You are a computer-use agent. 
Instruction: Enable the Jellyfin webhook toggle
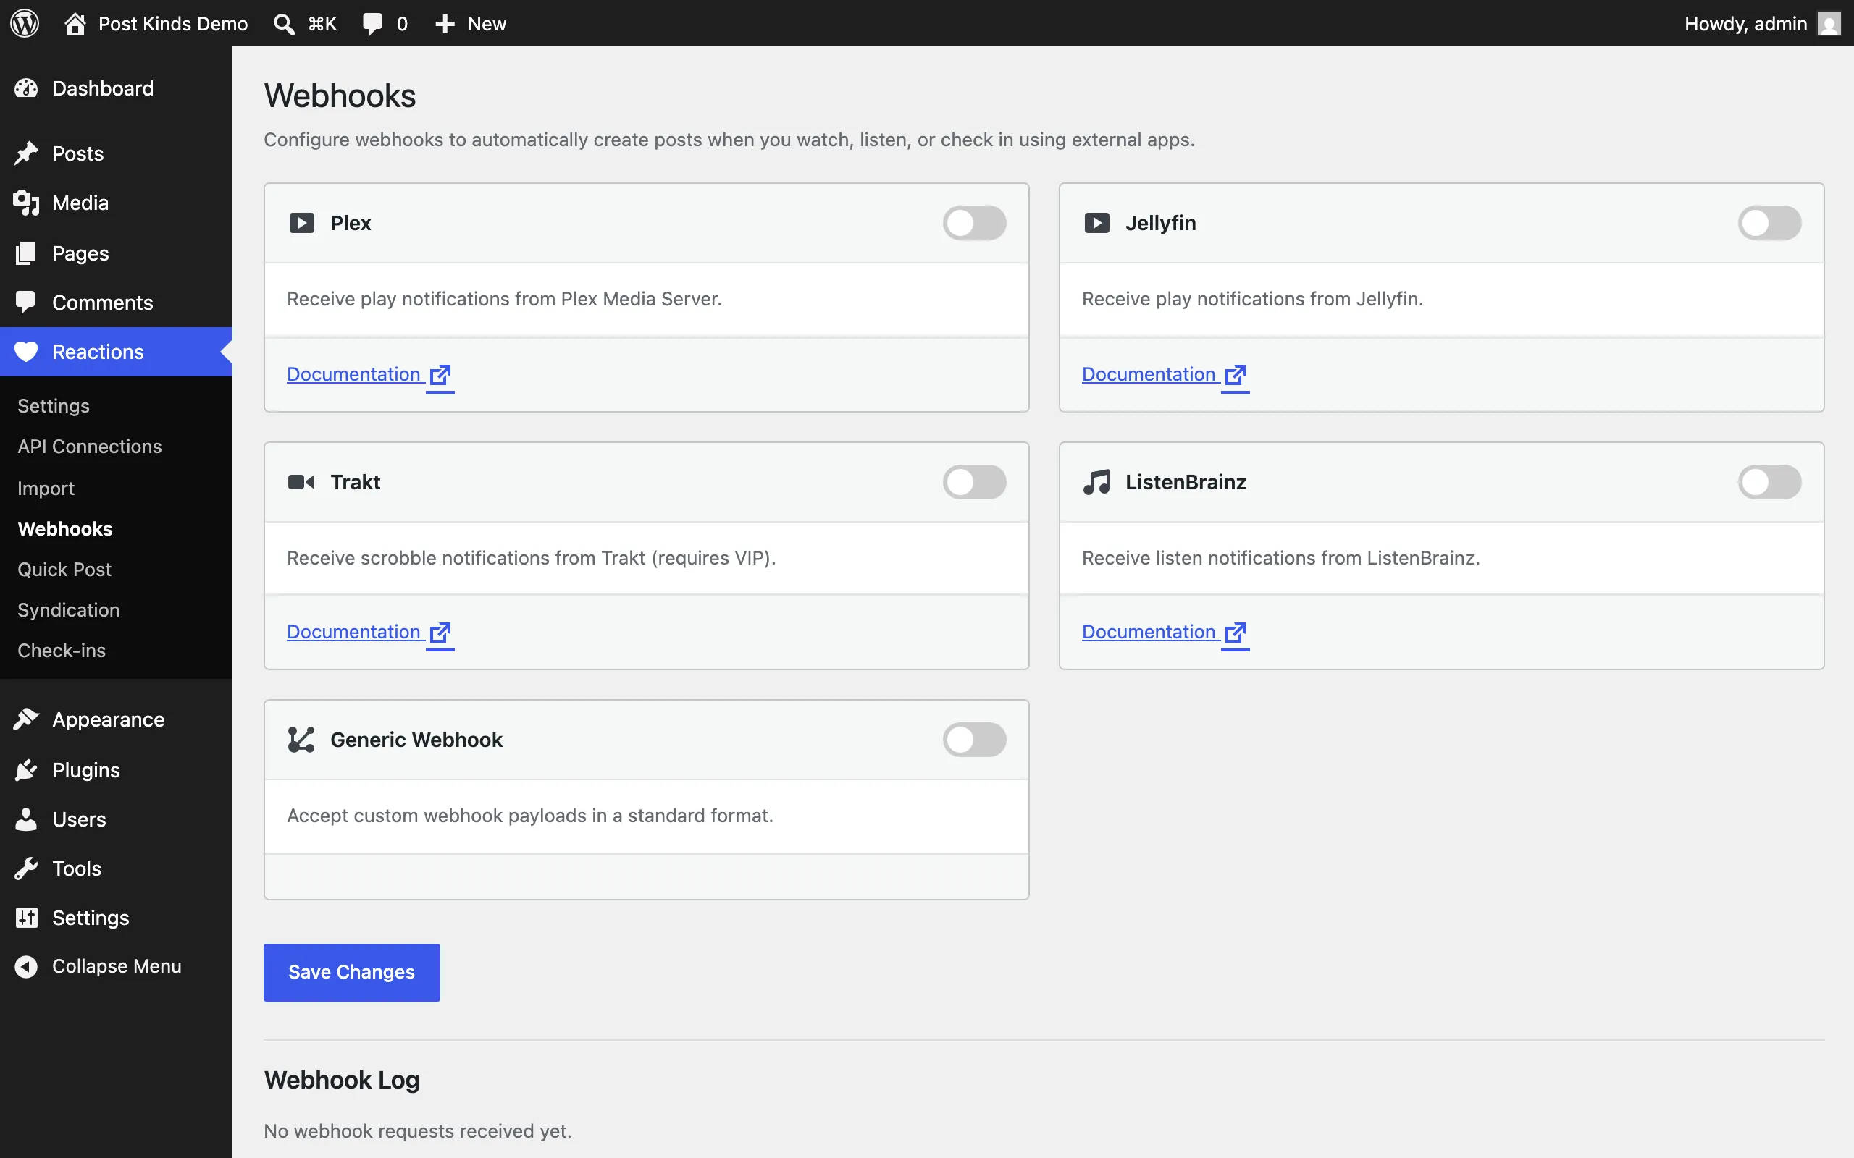(1770, 223)
